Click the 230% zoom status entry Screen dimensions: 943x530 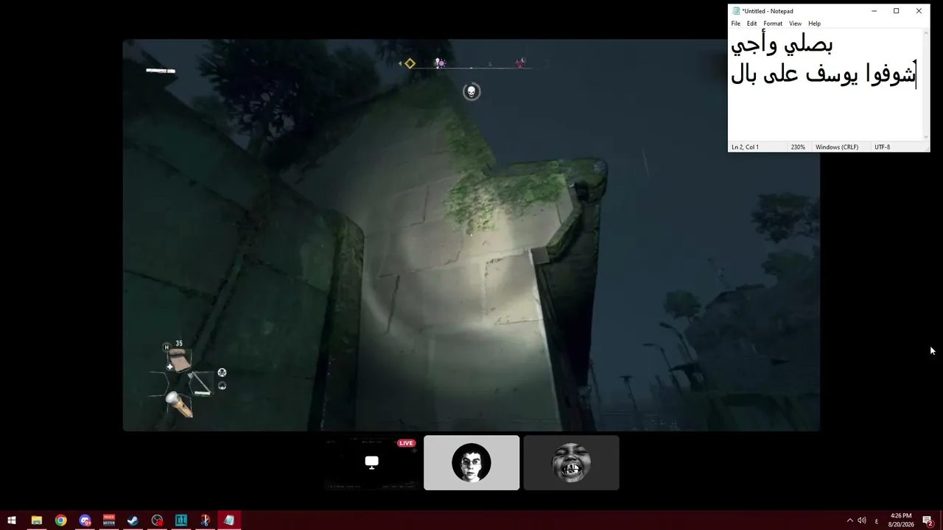pos(798,147)
